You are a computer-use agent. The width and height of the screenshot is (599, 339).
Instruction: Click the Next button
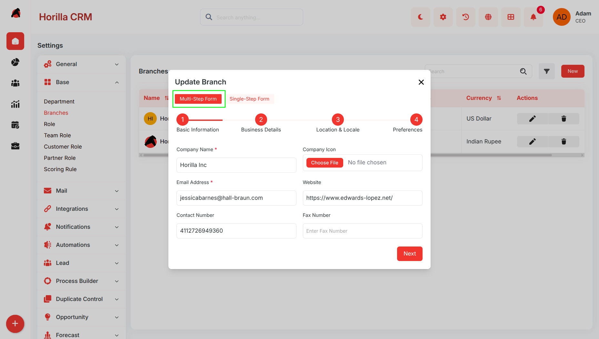[x=410, y=254]
